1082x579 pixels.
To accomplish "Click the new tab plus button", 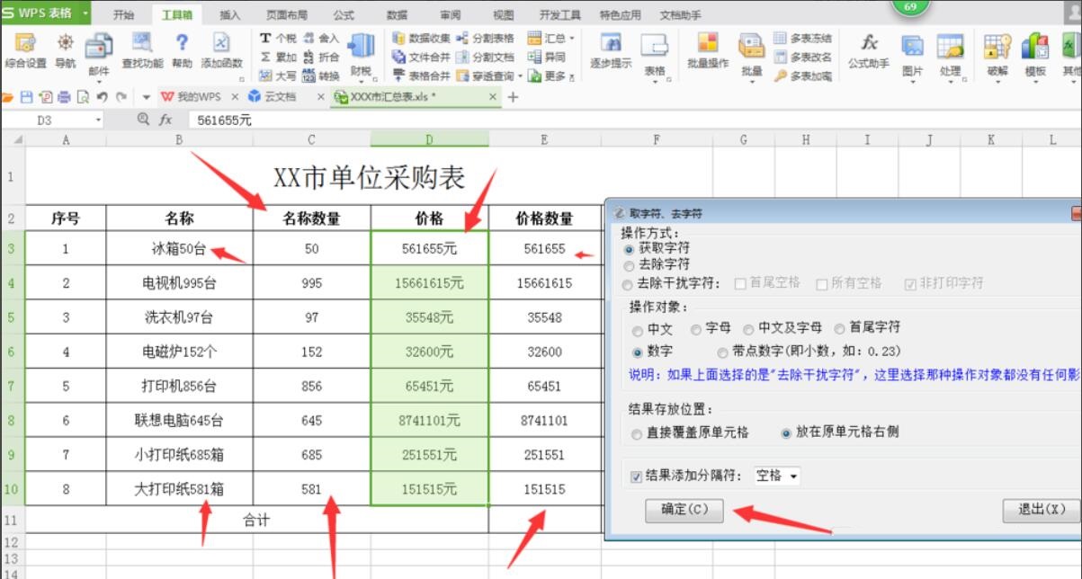I will pyautogui.click(x=513, y=97).
